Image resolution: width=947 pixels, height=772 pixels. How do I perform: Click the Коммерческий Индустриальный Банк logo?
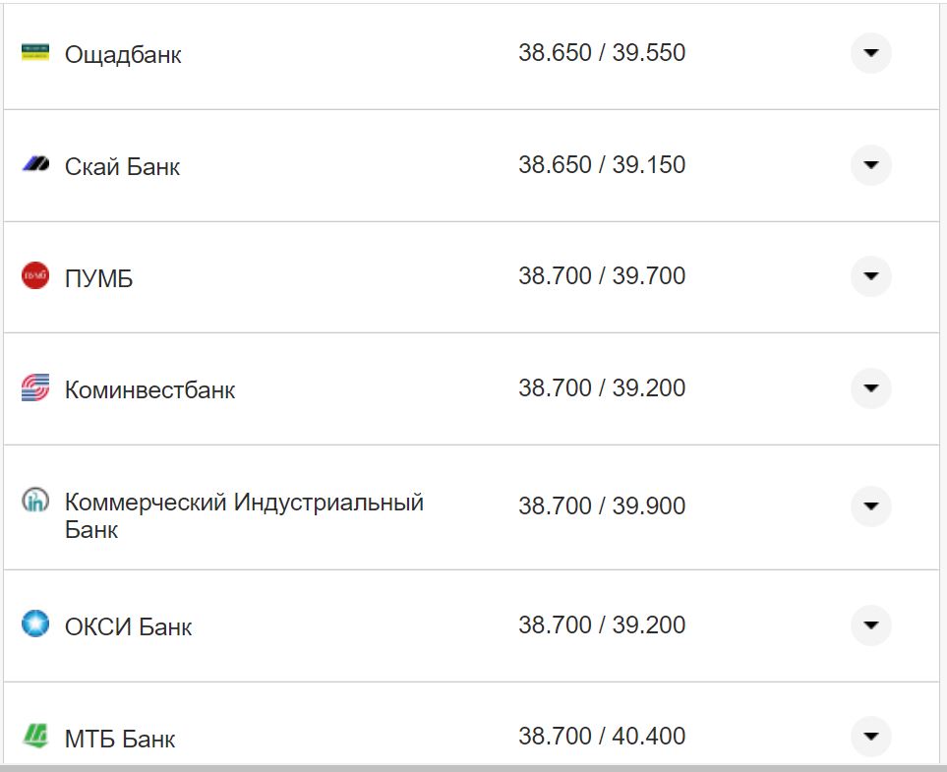pos(35,501)
